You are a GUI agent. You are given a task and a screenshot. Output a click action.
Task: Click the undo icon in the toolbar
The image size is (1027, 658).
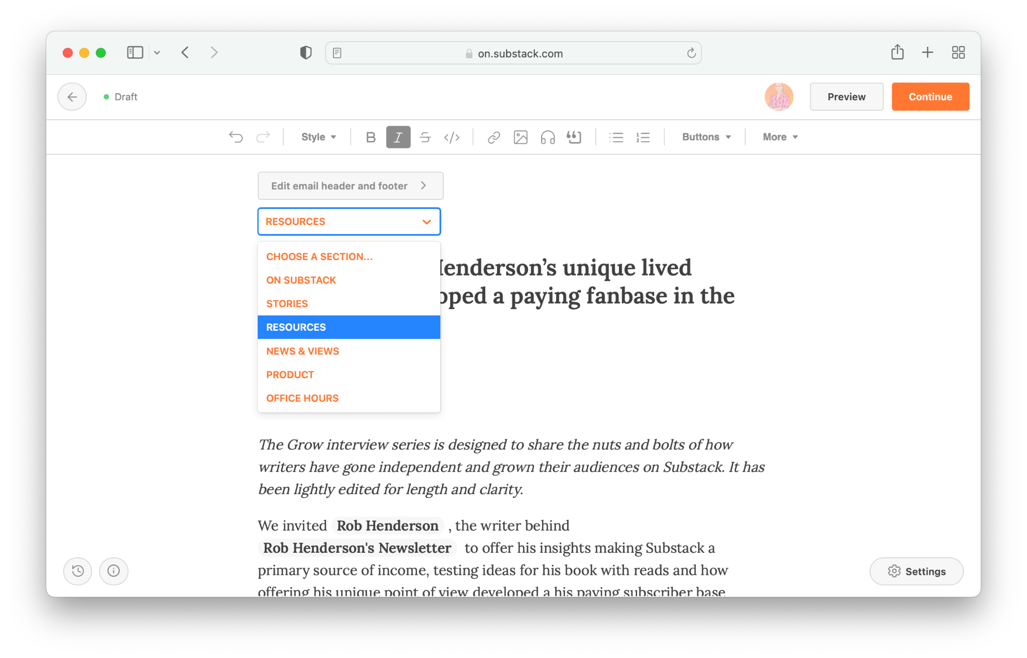(236, 137)
